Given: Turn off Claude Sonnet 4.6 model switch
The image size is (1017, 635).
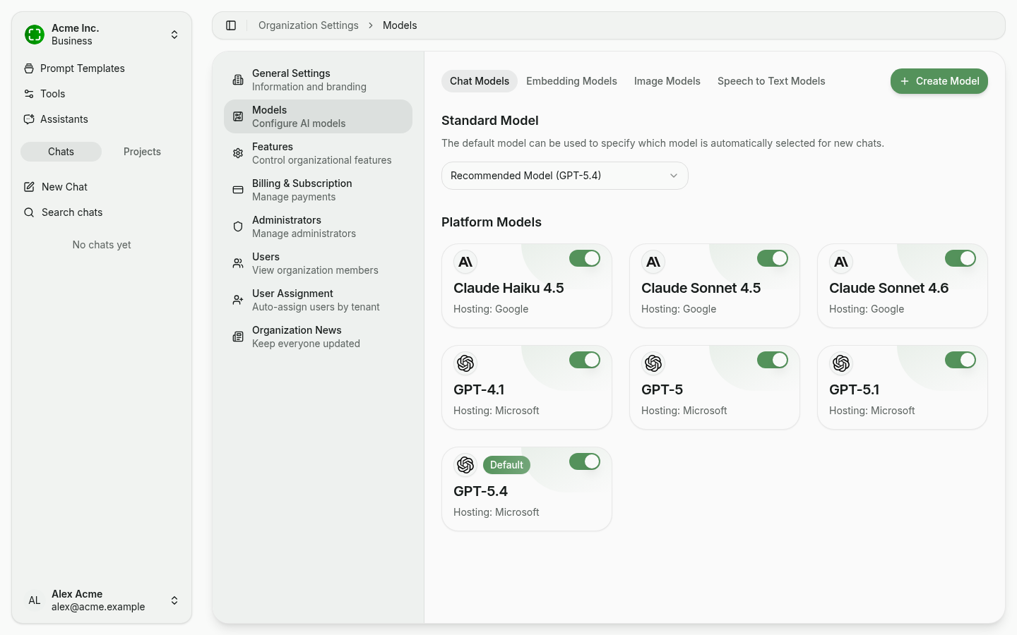Looking at the screenshot, I should click(x=961, y=258).
